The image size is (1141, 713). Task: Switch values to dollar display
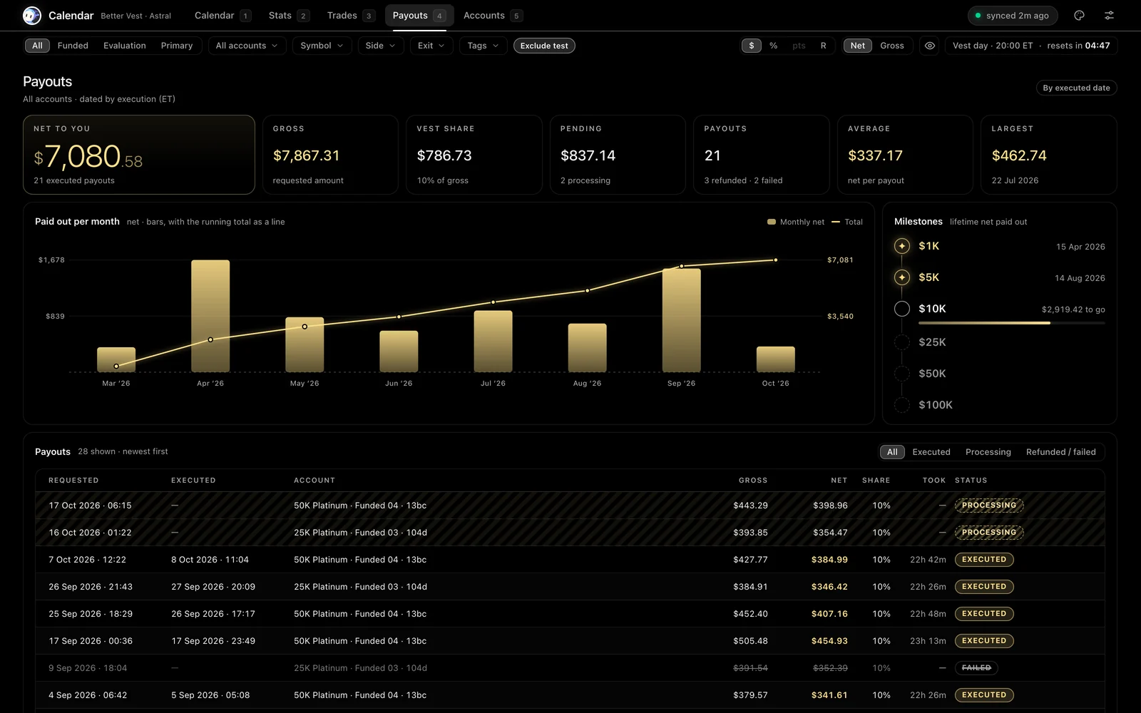[x=752, y=46]
